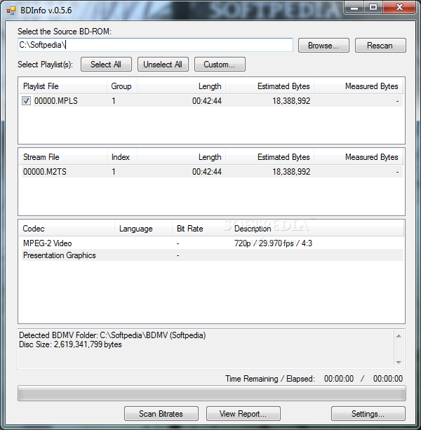Click stream list Measured Bytes header
The width and height of the screenshot is (421, 430).
(358, 157)
